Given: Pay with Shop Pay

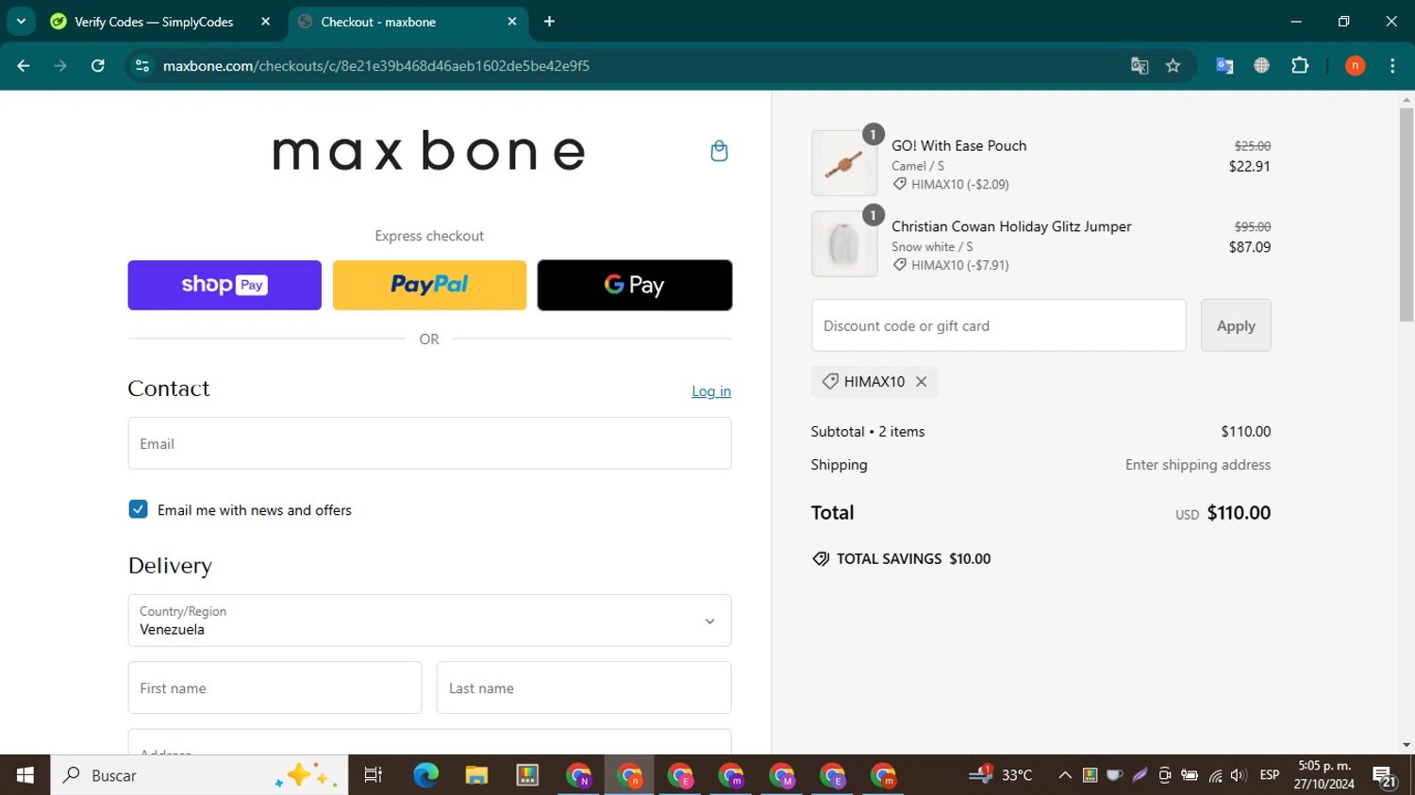Looking at the screenshot, I should coord(225,285).
